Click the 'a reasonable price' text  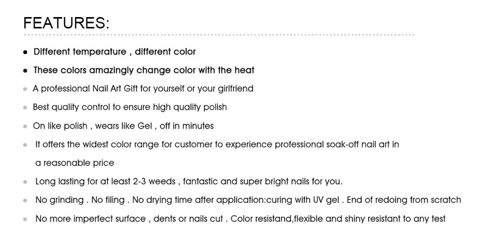point(74,163)
